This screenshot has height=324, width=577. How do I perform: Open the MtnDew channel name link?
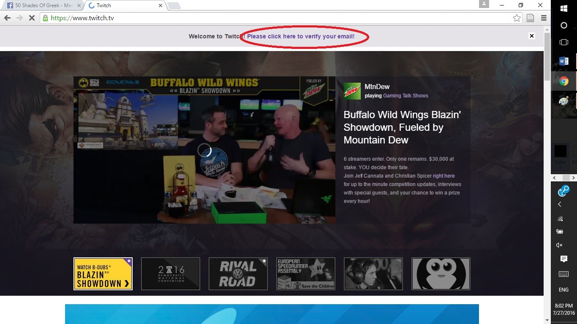(377, 86)
